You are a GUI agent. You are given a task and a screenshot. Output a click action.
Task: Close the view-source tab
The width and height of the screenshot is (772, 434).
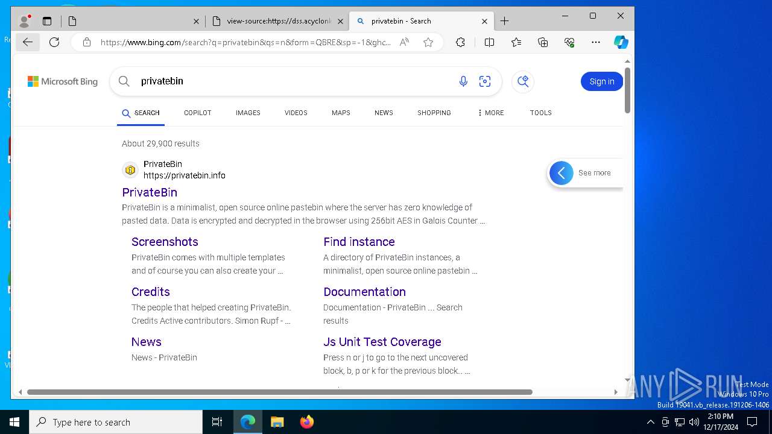coord(340,21)
